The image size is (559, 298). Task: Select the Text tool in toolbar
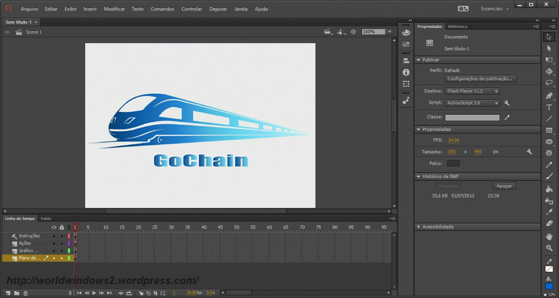(549, 108)
